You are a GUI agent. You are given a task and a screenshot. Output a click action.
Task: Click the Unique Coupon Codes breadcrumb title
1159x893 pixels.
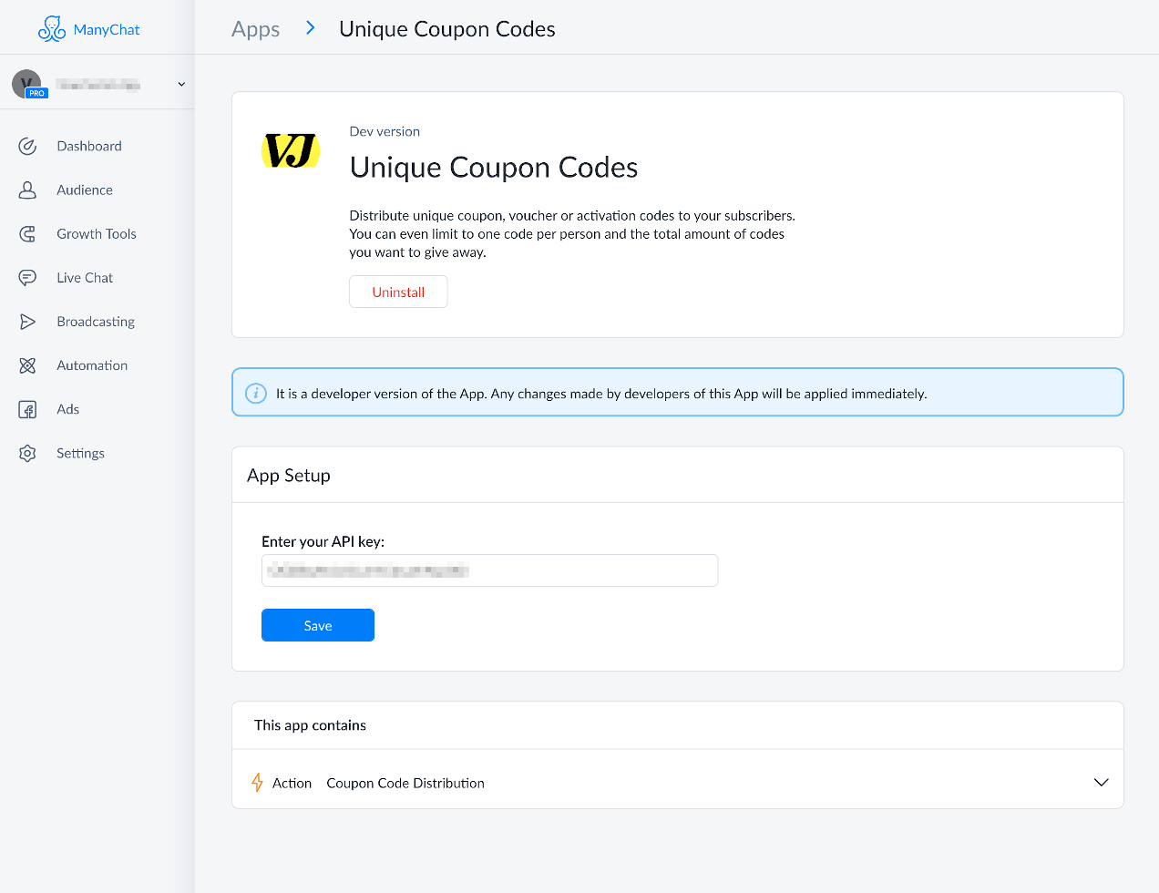447,29
